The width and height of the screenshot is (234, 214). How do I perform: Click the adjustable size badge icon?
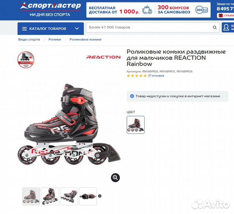26,59
